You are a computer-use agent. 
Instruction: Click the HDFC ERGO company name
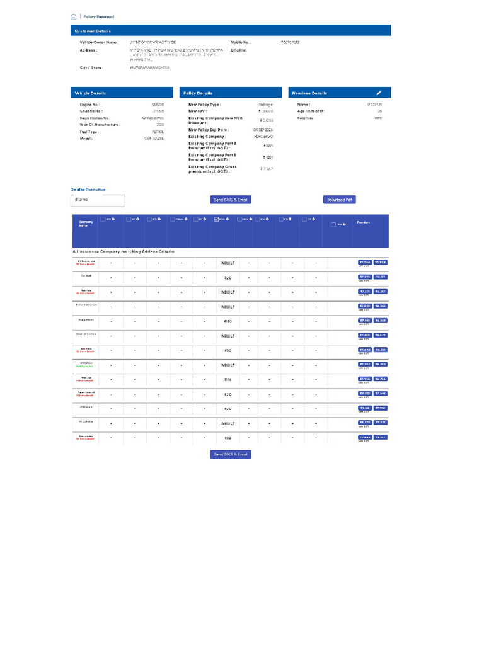pyautogui.click(x=86, y=363)
